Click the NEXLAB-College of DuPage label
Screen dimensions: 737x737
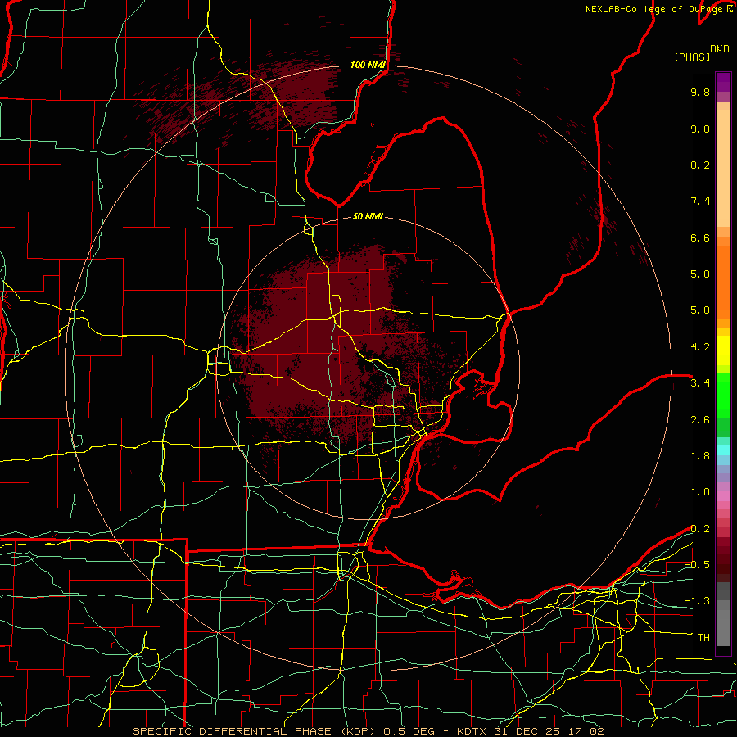pyautogui.click(x=653, y=9)
